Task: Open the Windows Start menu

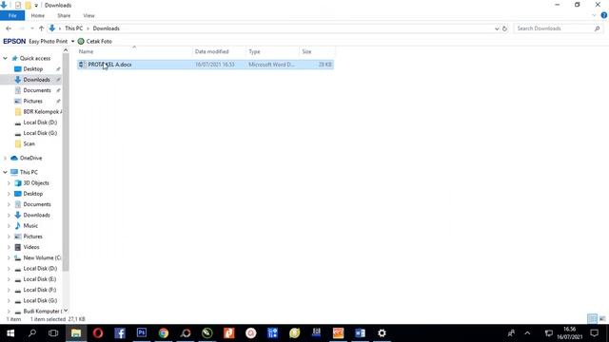Action: pos(10,333)
